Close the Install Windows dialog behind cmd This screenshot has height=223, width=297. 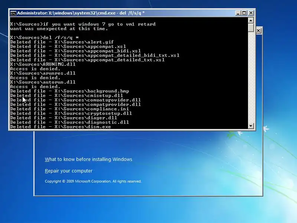click(x=258, y=31)
